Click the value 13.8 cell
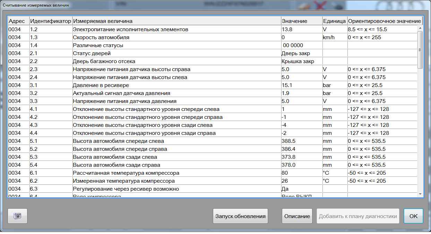The width and height of the screenshot is (431, 234). [302, 29]
